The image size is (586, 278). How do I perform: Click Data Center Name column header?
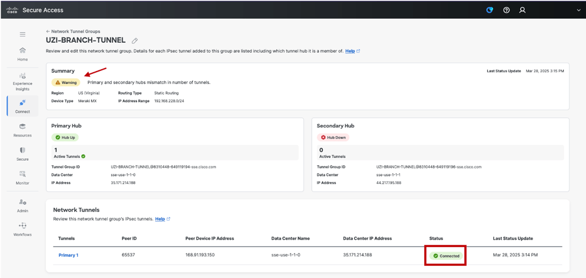[290, 239]
